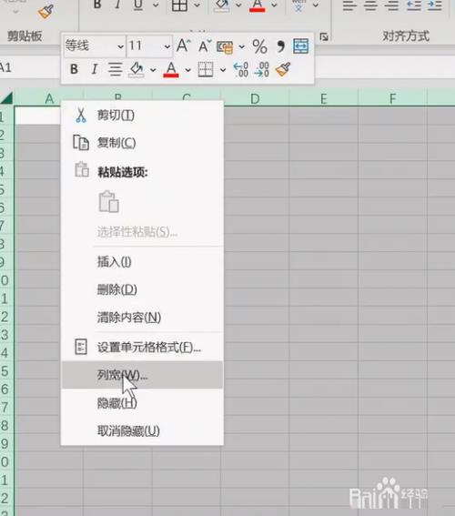Screen dimensions: 455x516
Task: Select column E header
Action: click(324, 98)
